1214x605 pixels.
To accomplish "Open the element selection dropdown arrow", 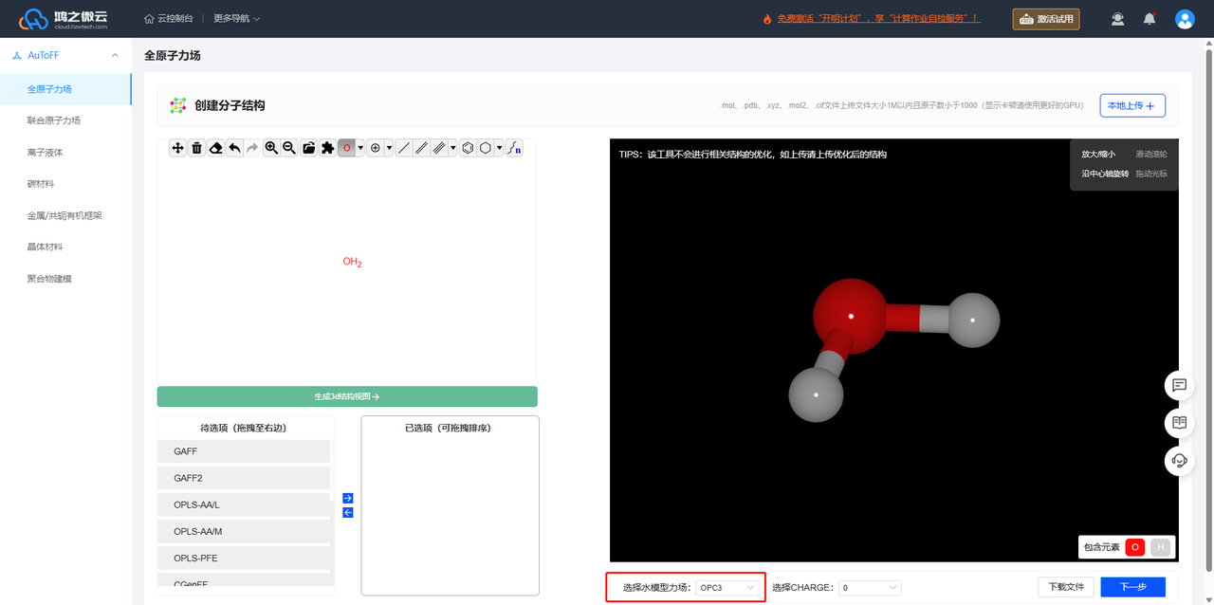I will (360, 148).
